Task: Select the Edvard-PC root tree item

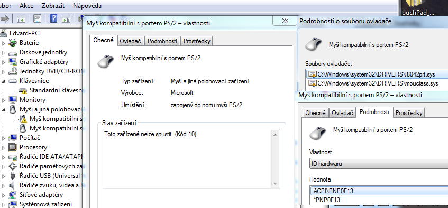Action: click(24, 33)
